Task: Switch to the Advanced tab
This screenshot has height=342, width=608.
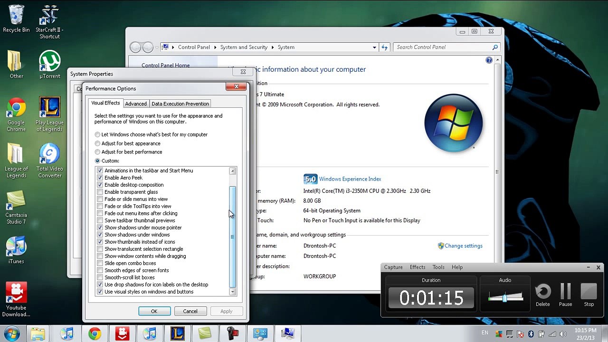Action: click(136, 104)
